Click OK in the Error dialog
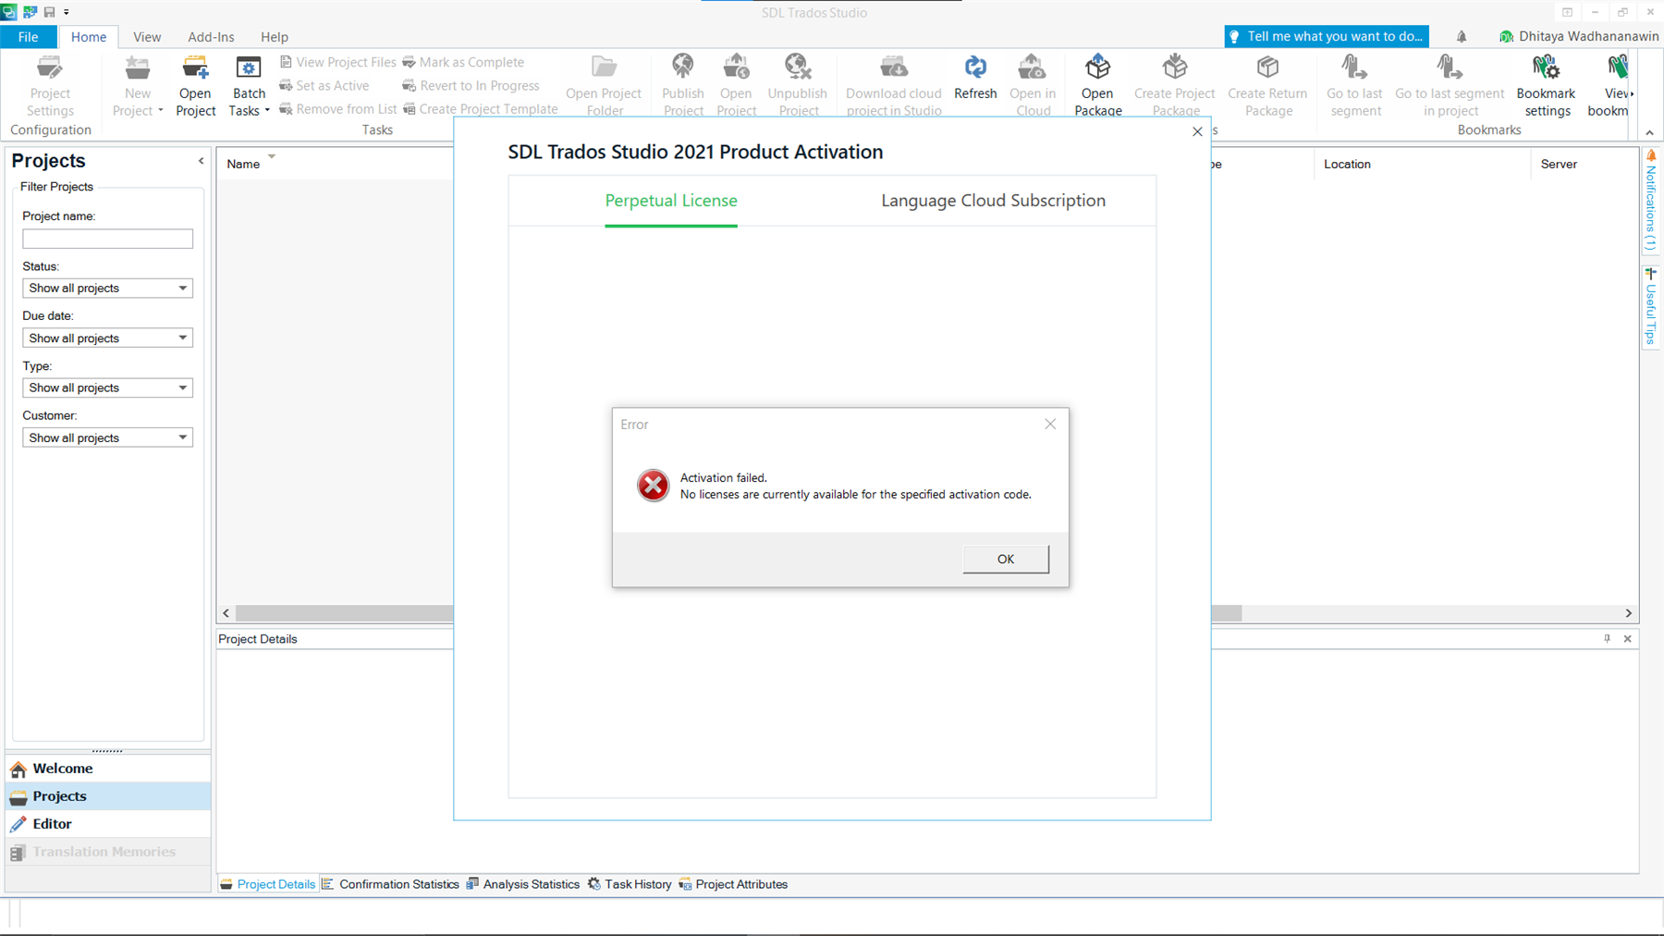 tap(1006, 559)
